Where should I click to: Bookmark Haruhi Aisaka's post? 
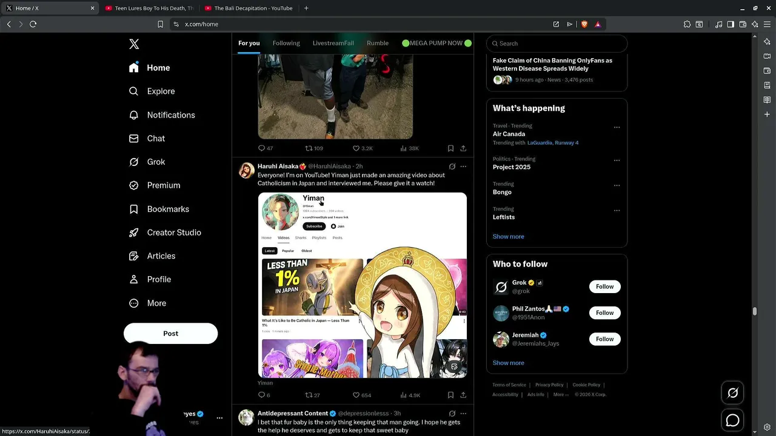pyautogui.click(x=450, y=395)
